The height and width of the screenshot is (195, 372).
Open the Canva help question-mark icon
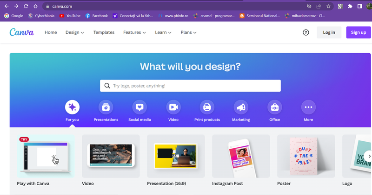coord(306,32)
